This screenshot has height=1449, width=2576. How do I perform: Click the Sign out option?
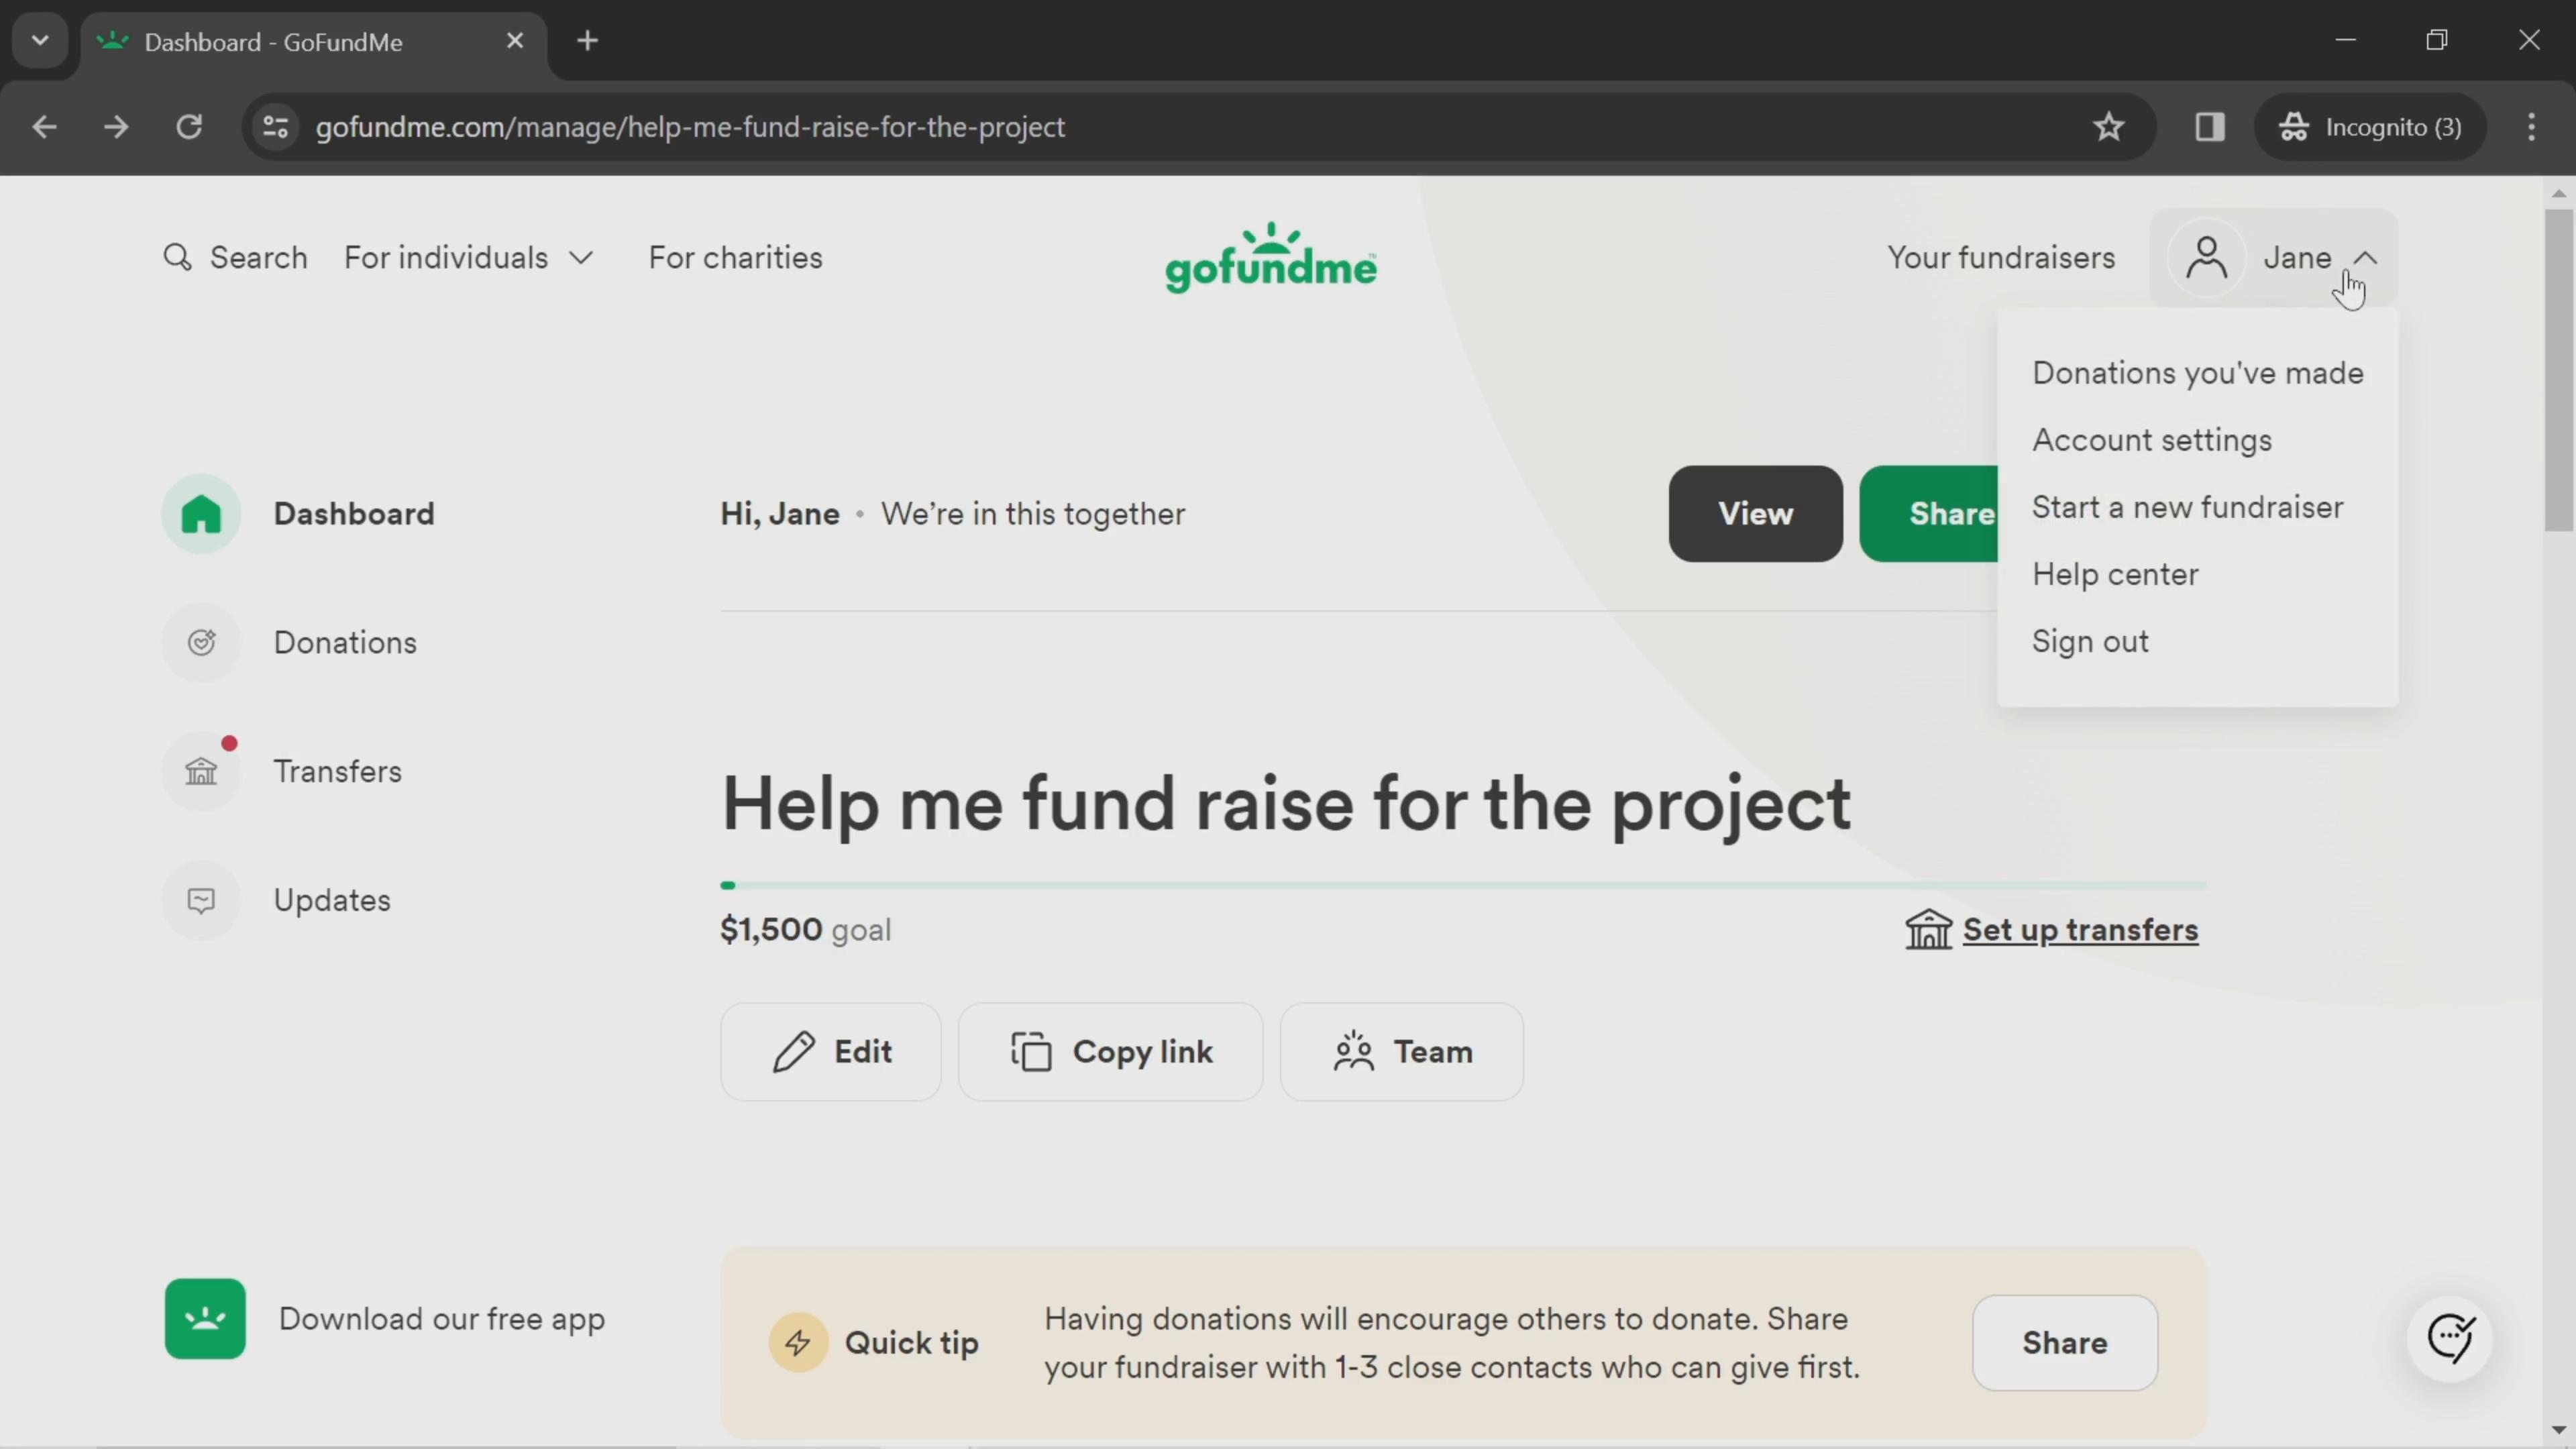2090,641
